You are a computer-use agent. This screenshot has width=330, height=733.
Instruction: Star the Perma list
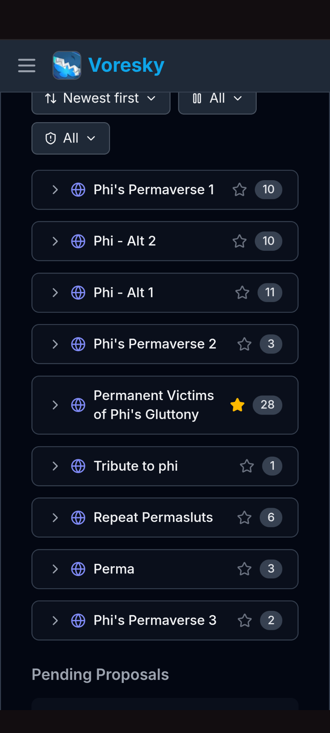coord(244,569)
